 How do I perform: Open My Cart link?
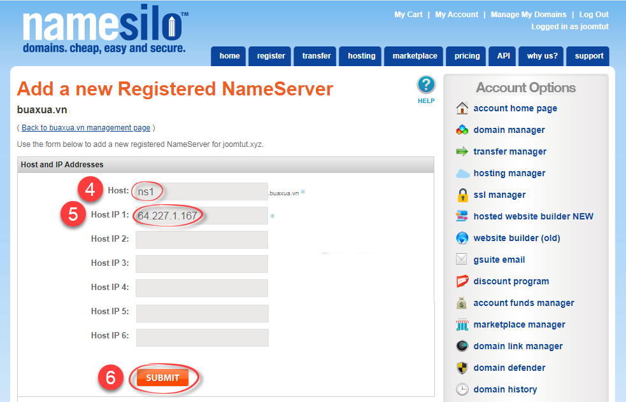pyautogui.click(x=408, y=15)
